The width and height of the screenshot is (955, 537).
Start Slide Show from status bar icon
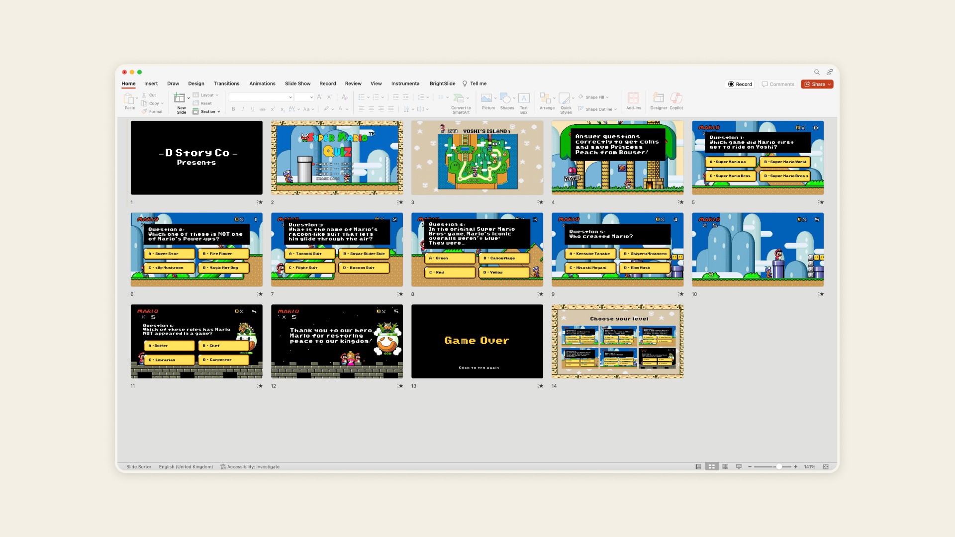click(x=739, y=467)
